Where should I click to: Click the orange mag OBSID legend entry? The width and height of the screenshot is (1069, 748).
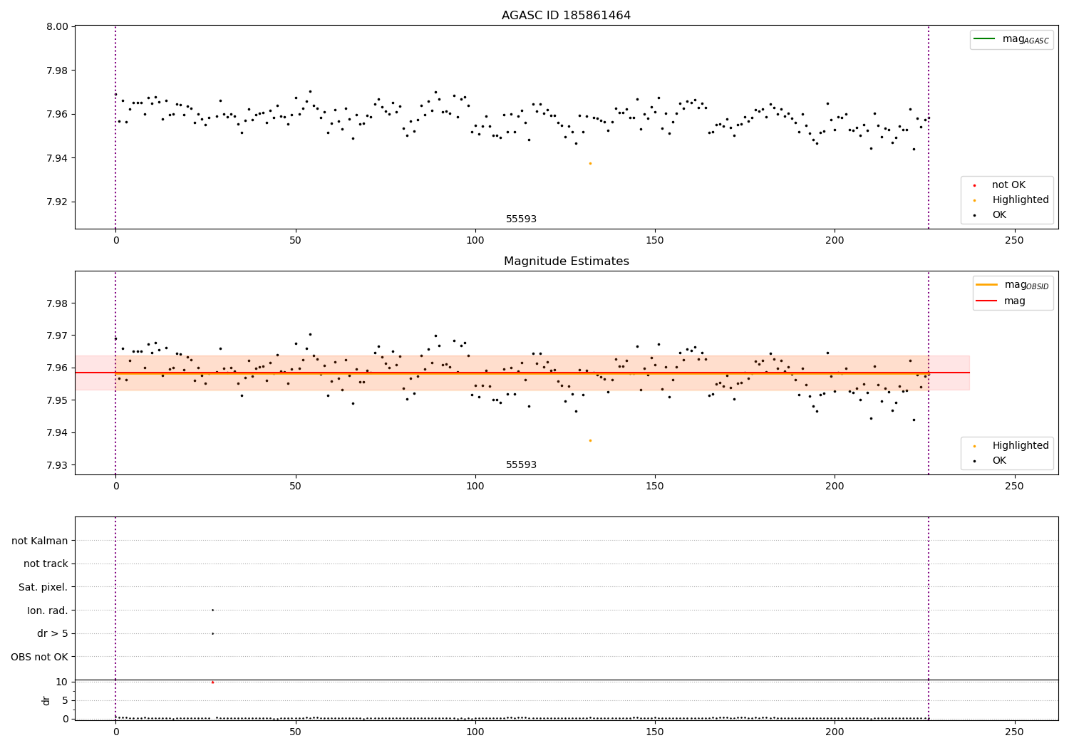coord(1012,285)
